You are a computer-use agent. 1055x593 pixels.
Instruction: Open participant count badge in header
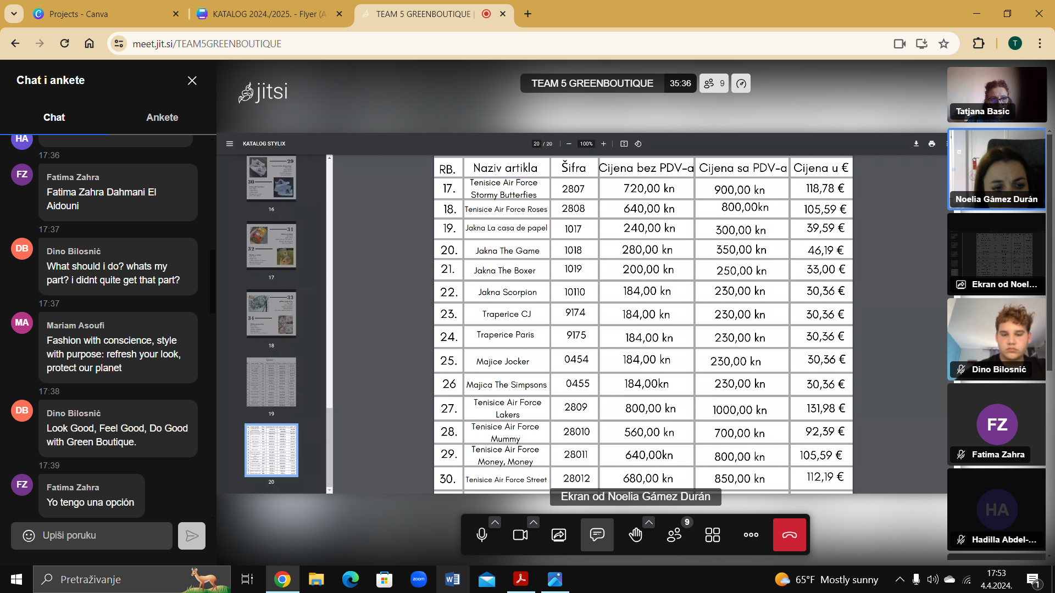[714, 83]
